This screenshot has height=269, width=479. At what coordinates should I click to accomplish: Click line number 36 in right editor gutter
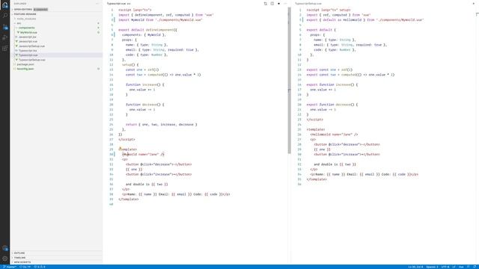click(x=299, y=185)
